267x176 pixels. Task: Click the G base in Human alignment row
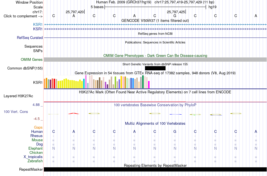click(175, 131)
